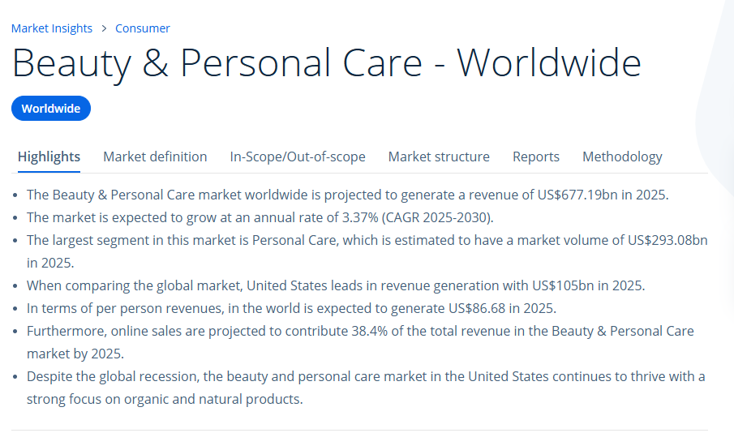
Task: Click the breadcrumb chevron separator arrow
Action: tap(104, 28)
